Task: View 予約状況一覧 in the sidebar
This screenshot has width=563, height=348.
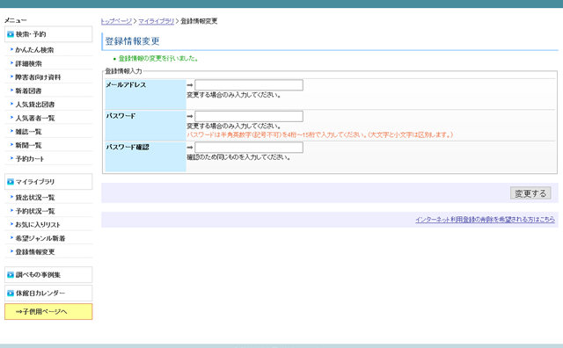Action: click(x=35, y=211)
